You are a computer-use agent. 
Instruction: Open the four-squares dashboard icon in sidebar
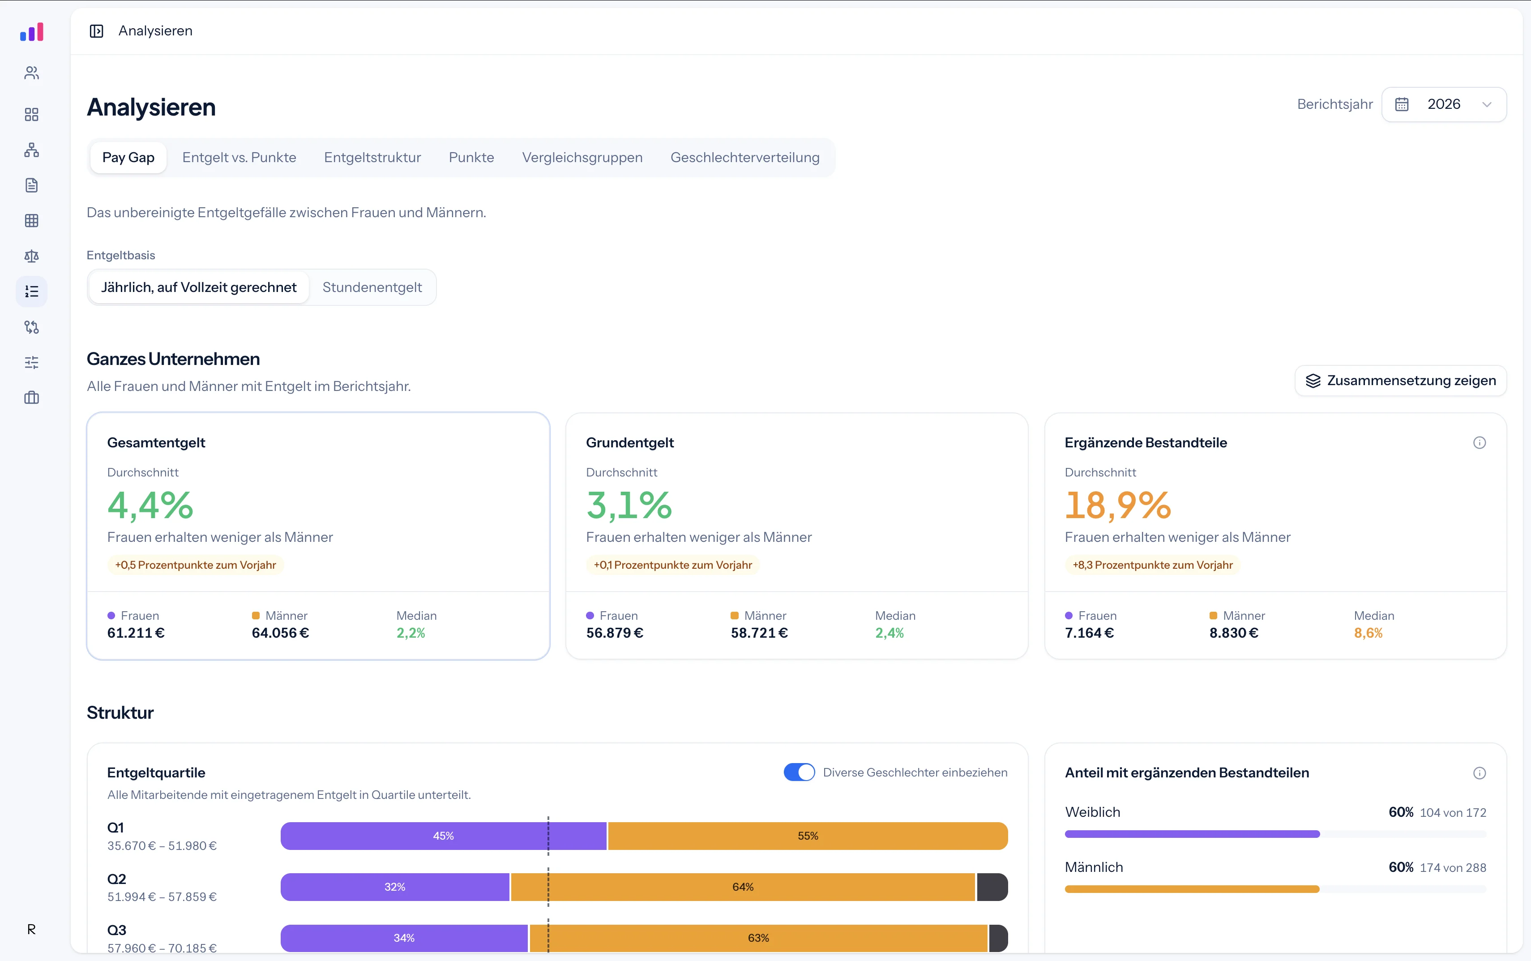(x=32, y=114)
